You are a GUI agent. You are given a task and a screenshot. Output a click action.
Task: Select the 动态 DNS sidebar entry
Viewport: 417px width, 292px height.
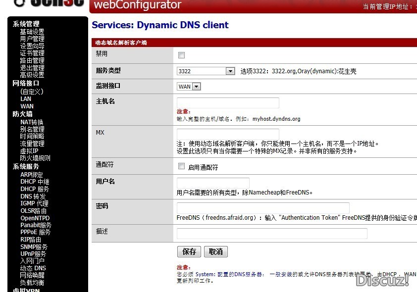[x=33, y=268]
